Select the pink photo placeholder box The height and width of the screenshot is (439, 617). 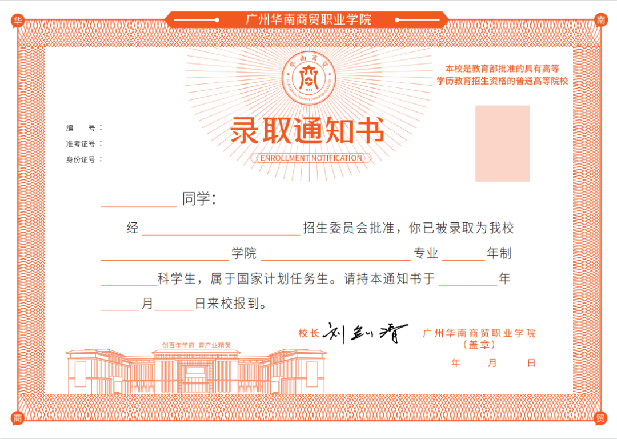[503, 143]
